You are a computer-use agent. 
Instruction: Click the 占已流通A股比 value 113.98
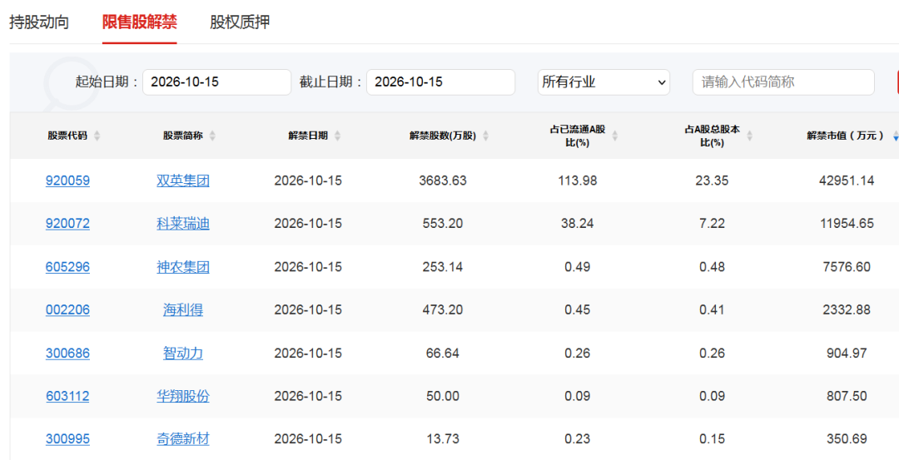578,181
